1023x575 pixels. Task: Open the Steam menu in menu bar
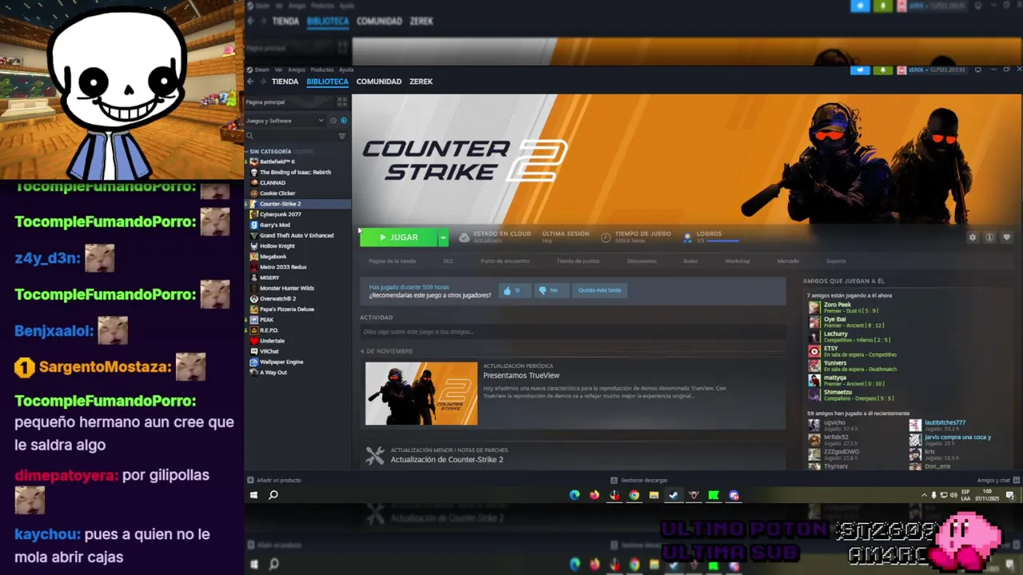pos(262,69)
